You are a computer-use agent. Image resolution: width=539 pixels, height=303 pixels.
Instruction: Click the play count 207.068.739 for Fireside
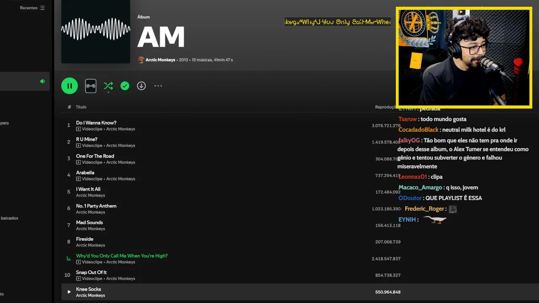coord(388,242)
